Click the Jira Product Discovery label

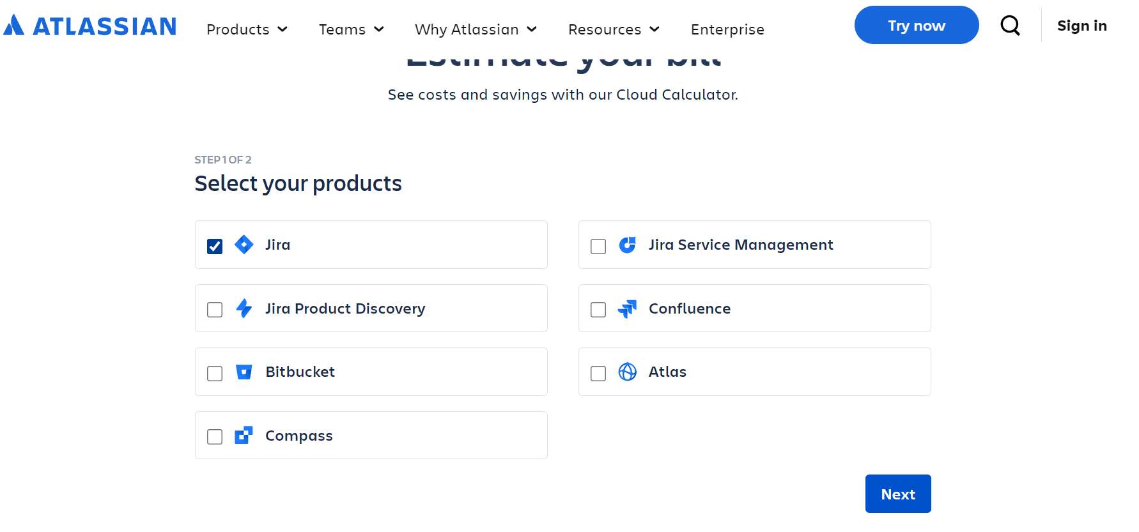click(345, 308)
